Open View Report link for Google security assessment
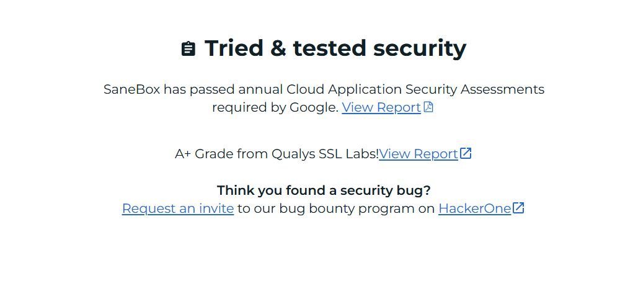 tap(381, 107)
